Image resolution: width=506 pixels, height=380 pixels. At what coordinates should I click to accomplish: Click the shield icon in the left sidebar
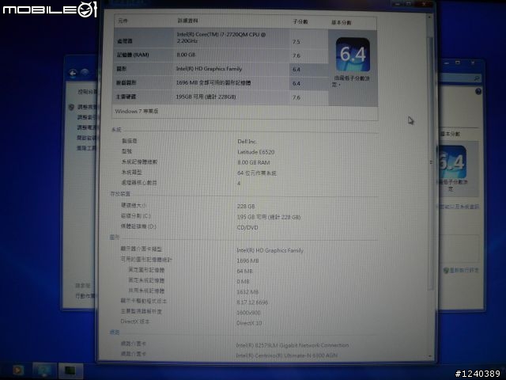[x=72, y=107]
